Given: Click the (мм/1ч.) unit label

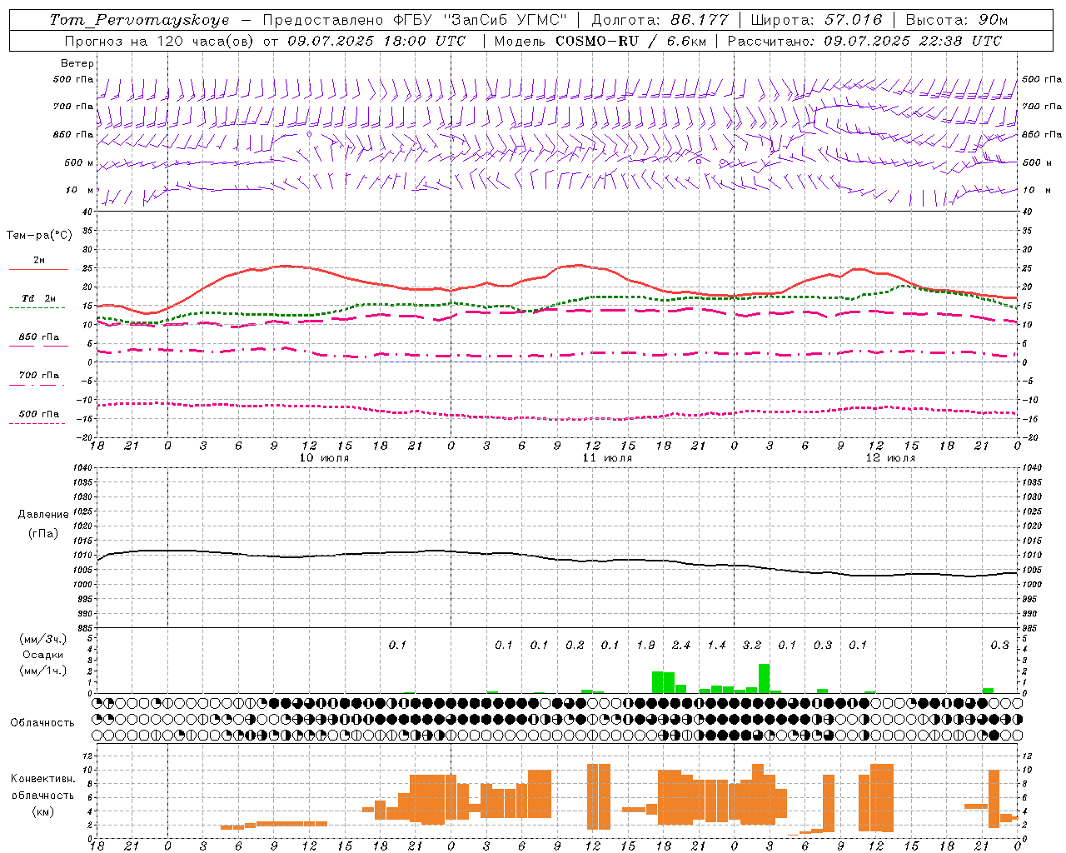Looking at the screenshot, I should pyautogui.click(x=43, y=671).
